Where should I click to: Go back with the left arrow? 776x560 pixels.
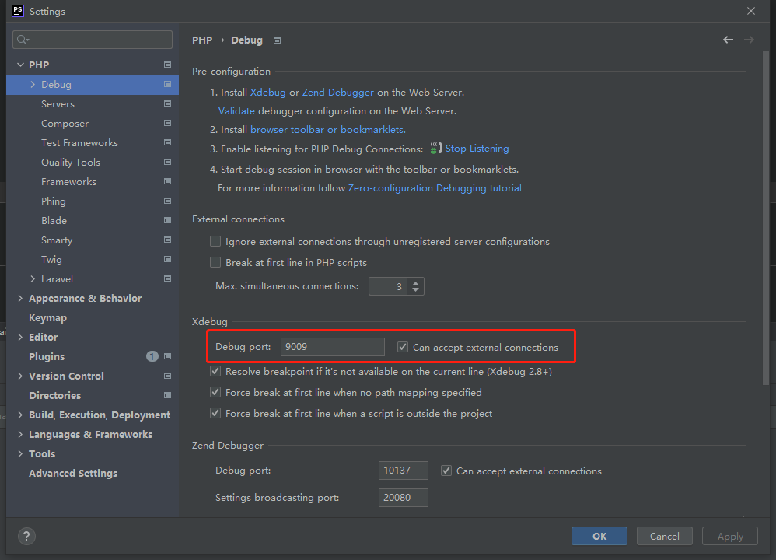(728, 40)
